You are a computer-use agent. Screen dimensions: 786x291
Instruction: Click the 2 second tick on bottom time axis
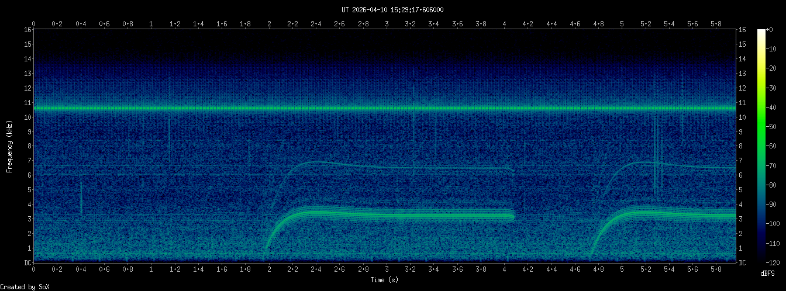click(269, 269)
